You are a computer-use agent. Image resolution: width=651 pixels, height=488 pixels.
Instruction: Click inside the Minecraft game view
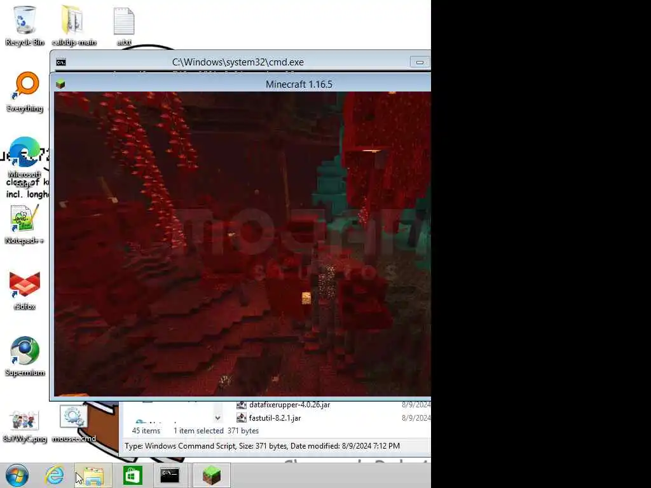(242, 244)
